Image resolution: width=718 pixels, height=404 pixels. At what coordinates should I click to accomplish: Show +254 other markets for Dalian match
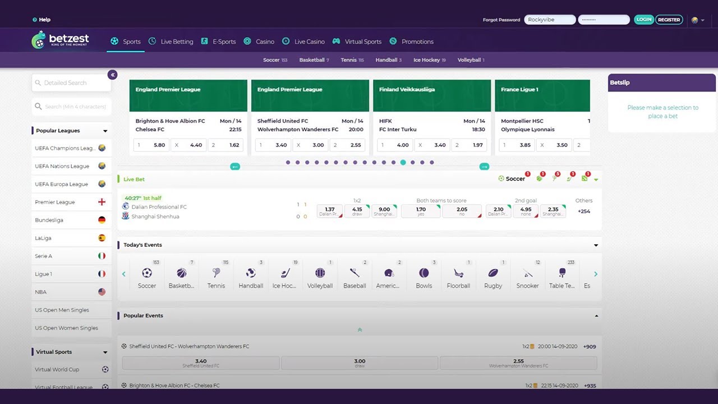584,212
